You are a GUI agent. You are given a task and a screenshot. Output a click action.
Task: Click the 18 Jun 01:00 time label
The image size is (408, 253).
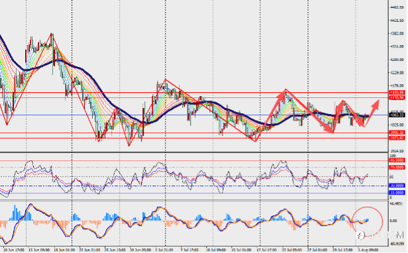[64, 250]
